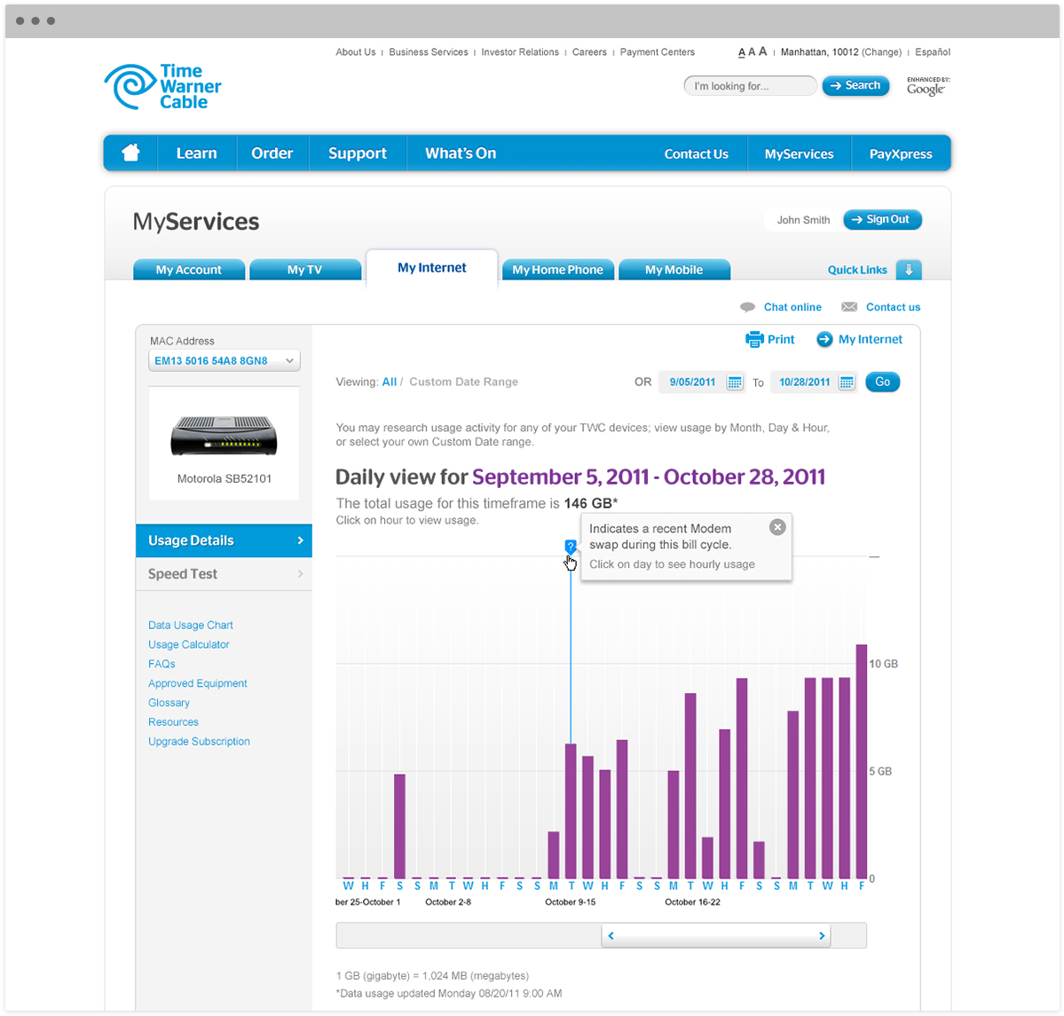Change the Manhattan location
Image resolution: width=1064 pixels, height=1016 pixels.
coord(881,52)
